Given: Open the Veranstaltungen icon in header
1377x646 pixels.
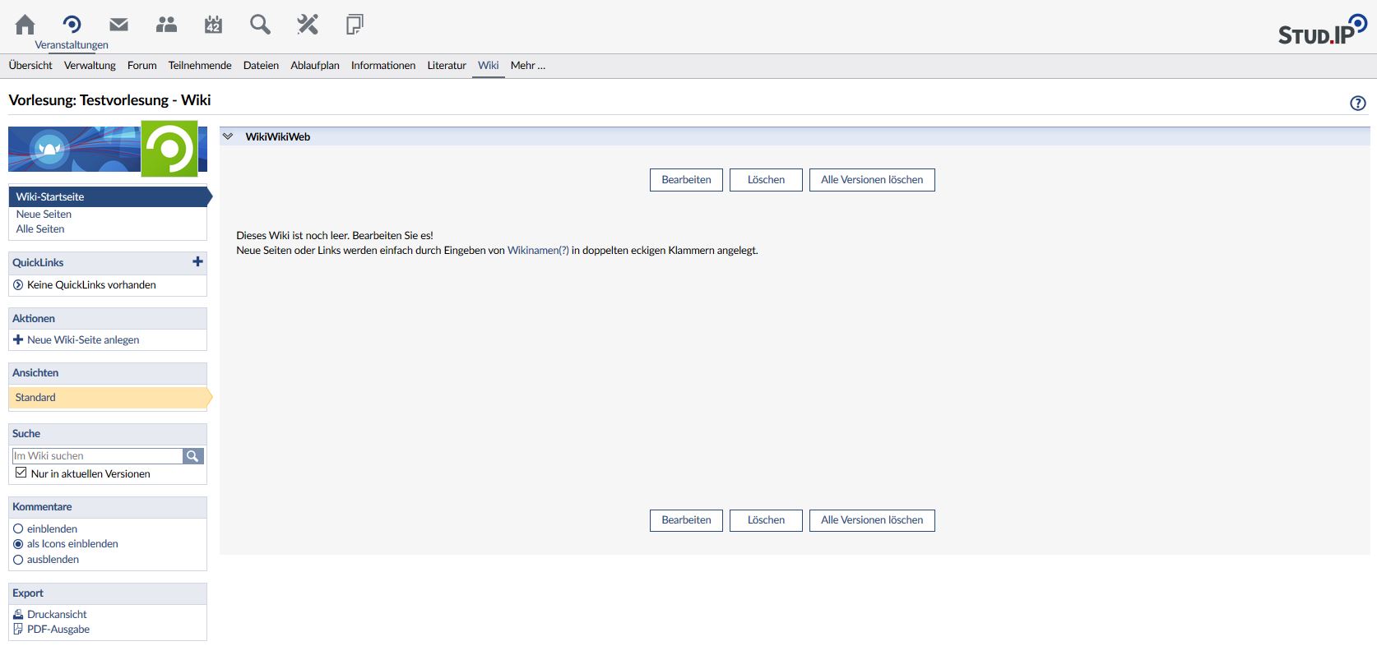Looking at the screenshot, I should tap(72, 25).
